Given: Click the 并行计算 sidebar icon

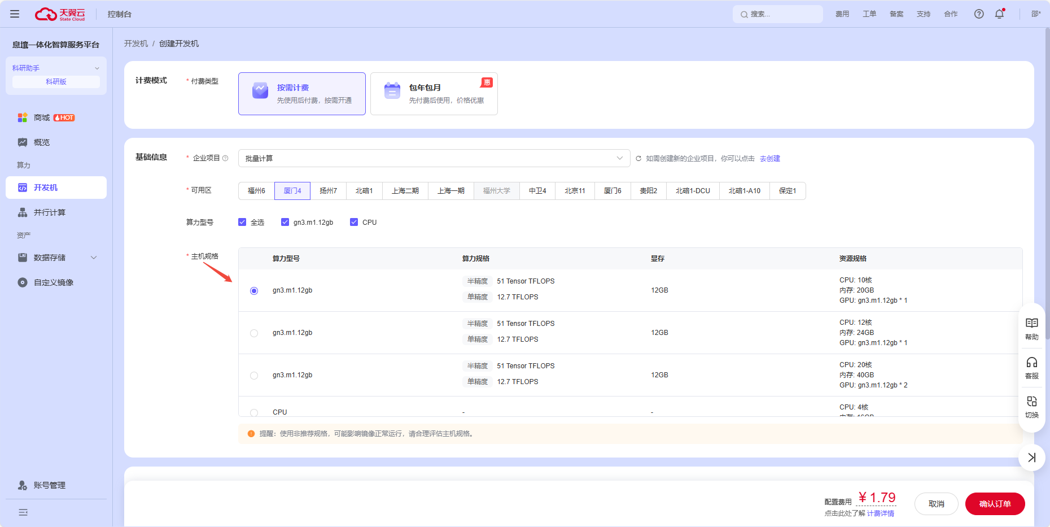Looking at the screenshot, I should click(x=23, y=212).
